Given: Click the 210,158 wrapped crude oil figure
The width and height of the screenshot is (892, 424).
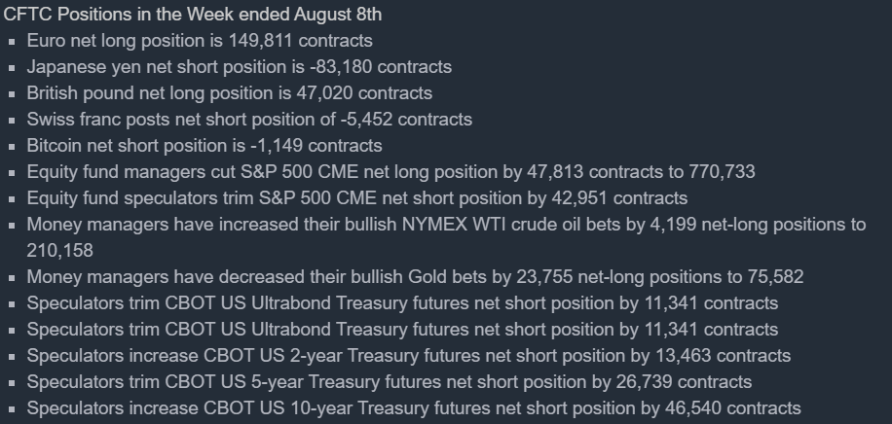Looking at the screenshot, I should point(60,251).
